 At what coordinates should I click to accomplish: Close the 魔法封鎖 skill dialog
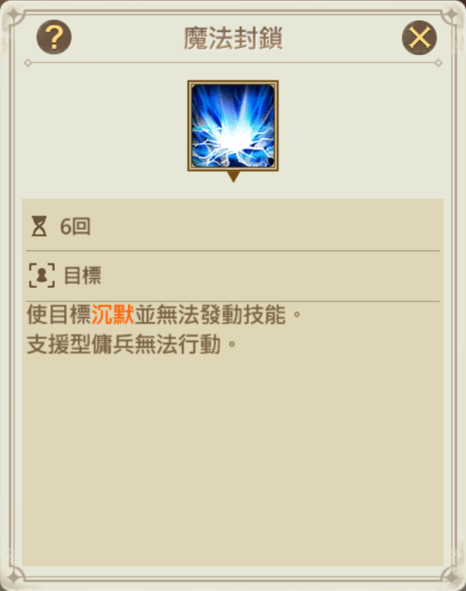pyautogui.click(x=420, y=37)
